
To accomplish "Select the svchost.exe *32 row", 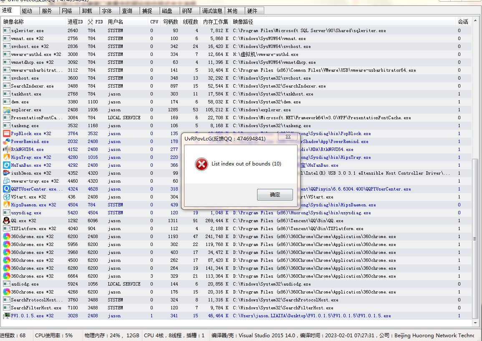I will point(236,46).
